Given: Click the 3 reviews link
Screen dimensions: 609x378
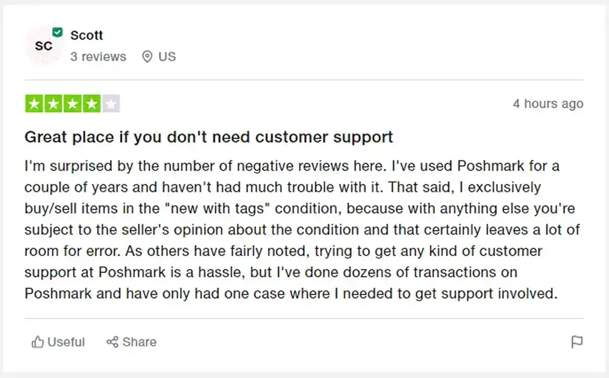Looking at the screenshot, I should point(98,56).
